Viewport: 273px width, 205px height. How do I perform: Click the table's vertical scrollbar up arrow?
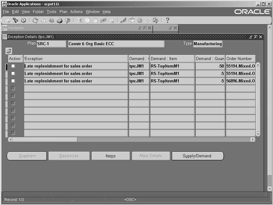[258, 65]
